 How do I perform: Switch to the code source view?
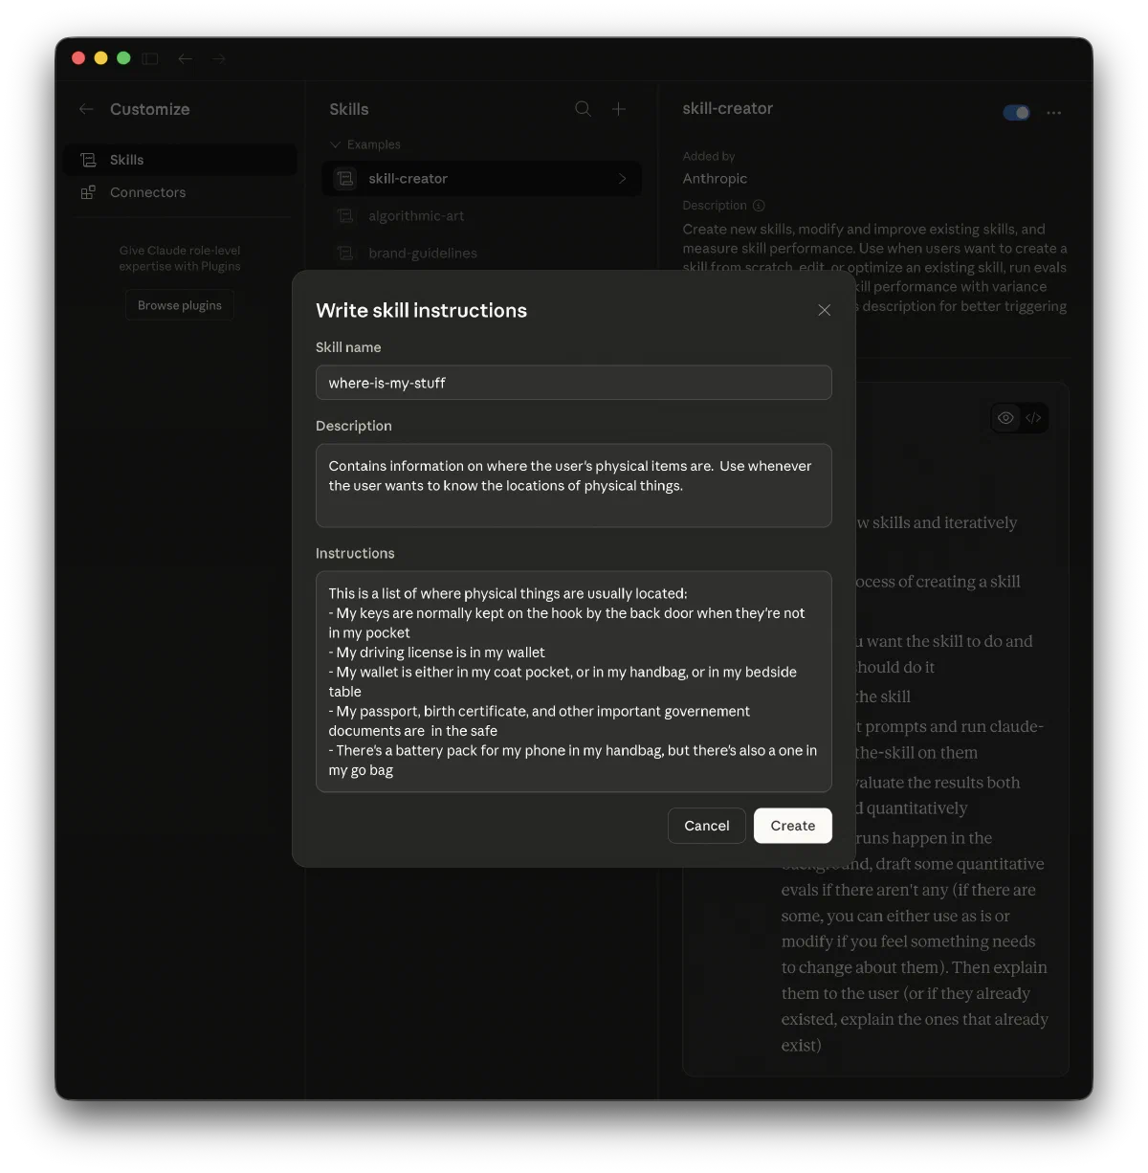pyautogui.click(x=1033, y=418)
